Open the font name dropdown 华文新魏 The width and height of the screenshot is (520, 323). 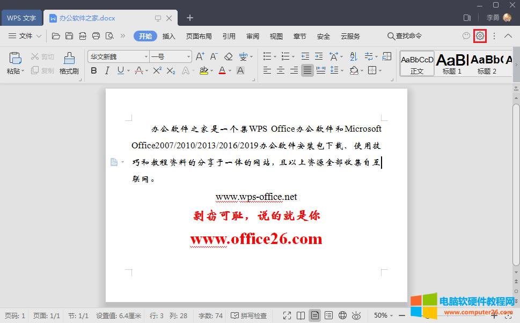(x=118, y=56)
